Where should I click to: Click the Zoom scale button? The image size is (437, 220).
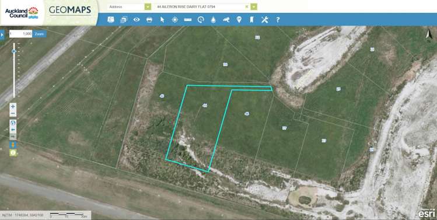coord(40,34)
